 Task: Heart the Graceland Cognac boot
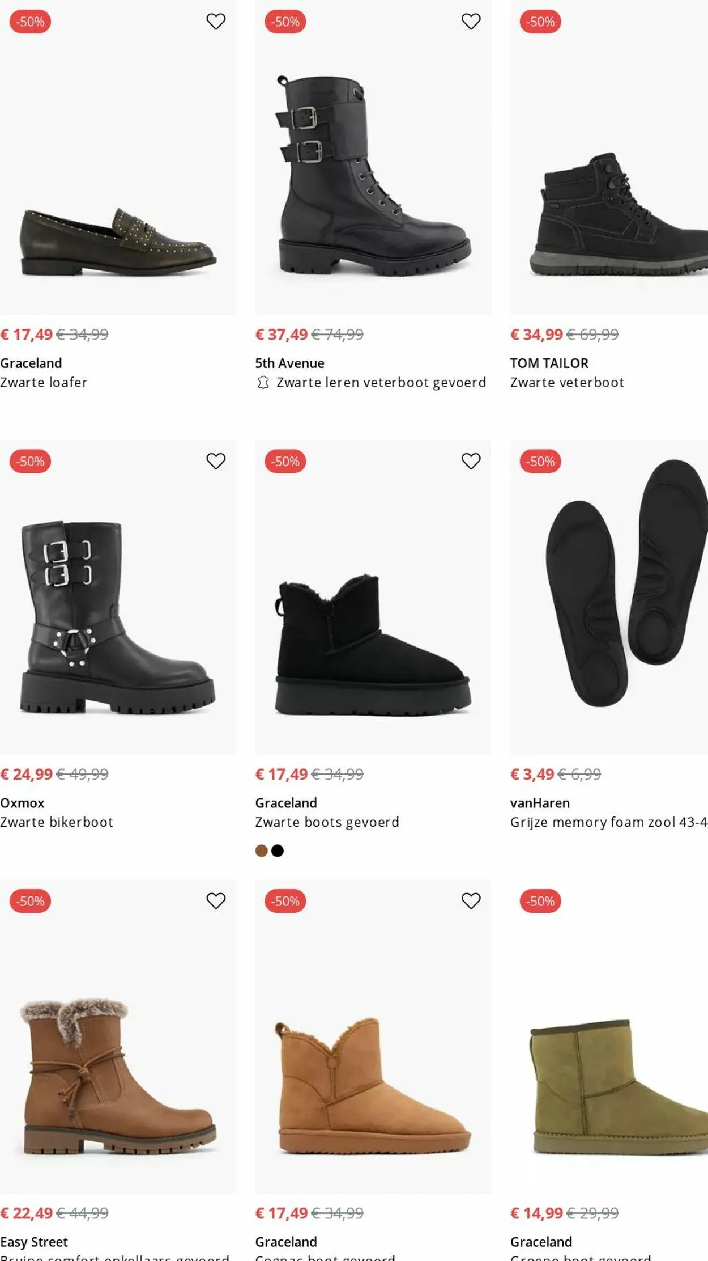(x=471, y=900)
